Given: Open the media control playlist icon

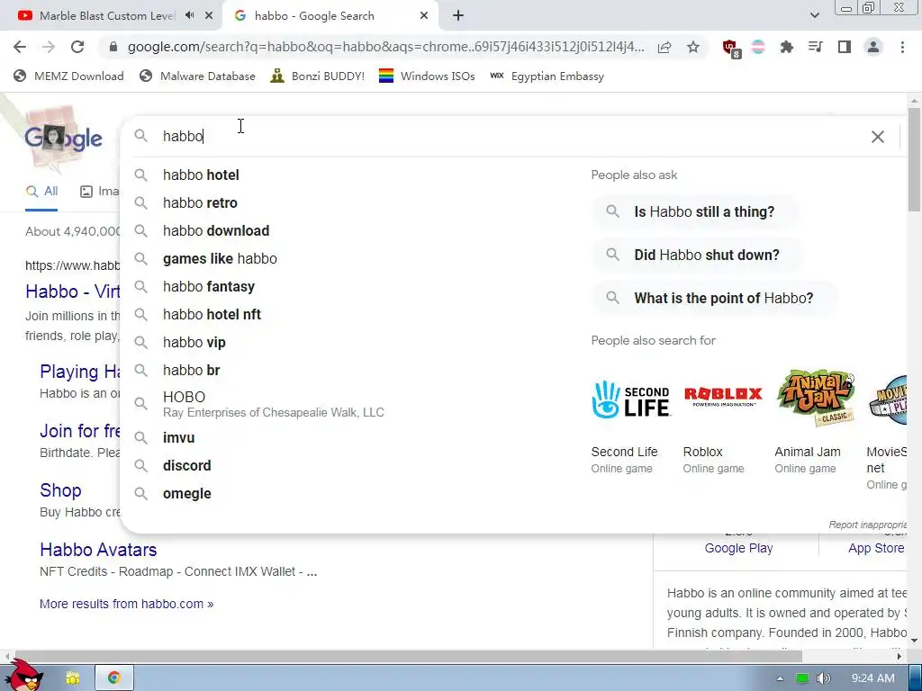Looking at the screenshot, I should pos(816,47).
